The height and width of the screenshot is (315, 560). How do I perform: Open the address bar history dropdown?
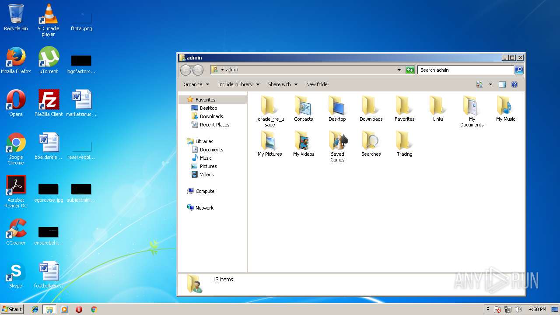tap(399, 70)
